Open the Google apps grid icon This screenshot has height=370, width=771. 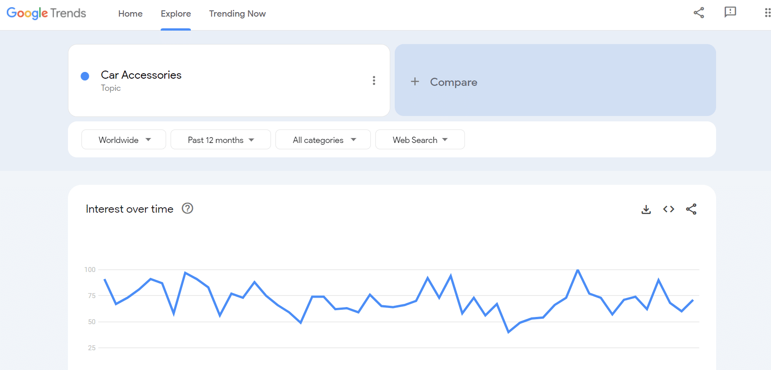767,13
